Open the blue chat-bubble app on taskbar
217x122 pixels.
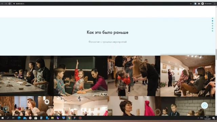63,118
